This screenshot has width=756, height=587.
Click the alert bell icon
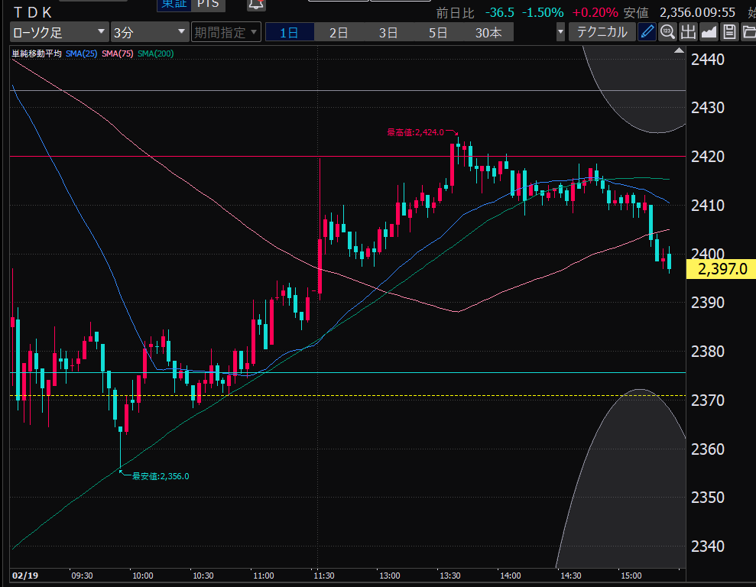257,4
